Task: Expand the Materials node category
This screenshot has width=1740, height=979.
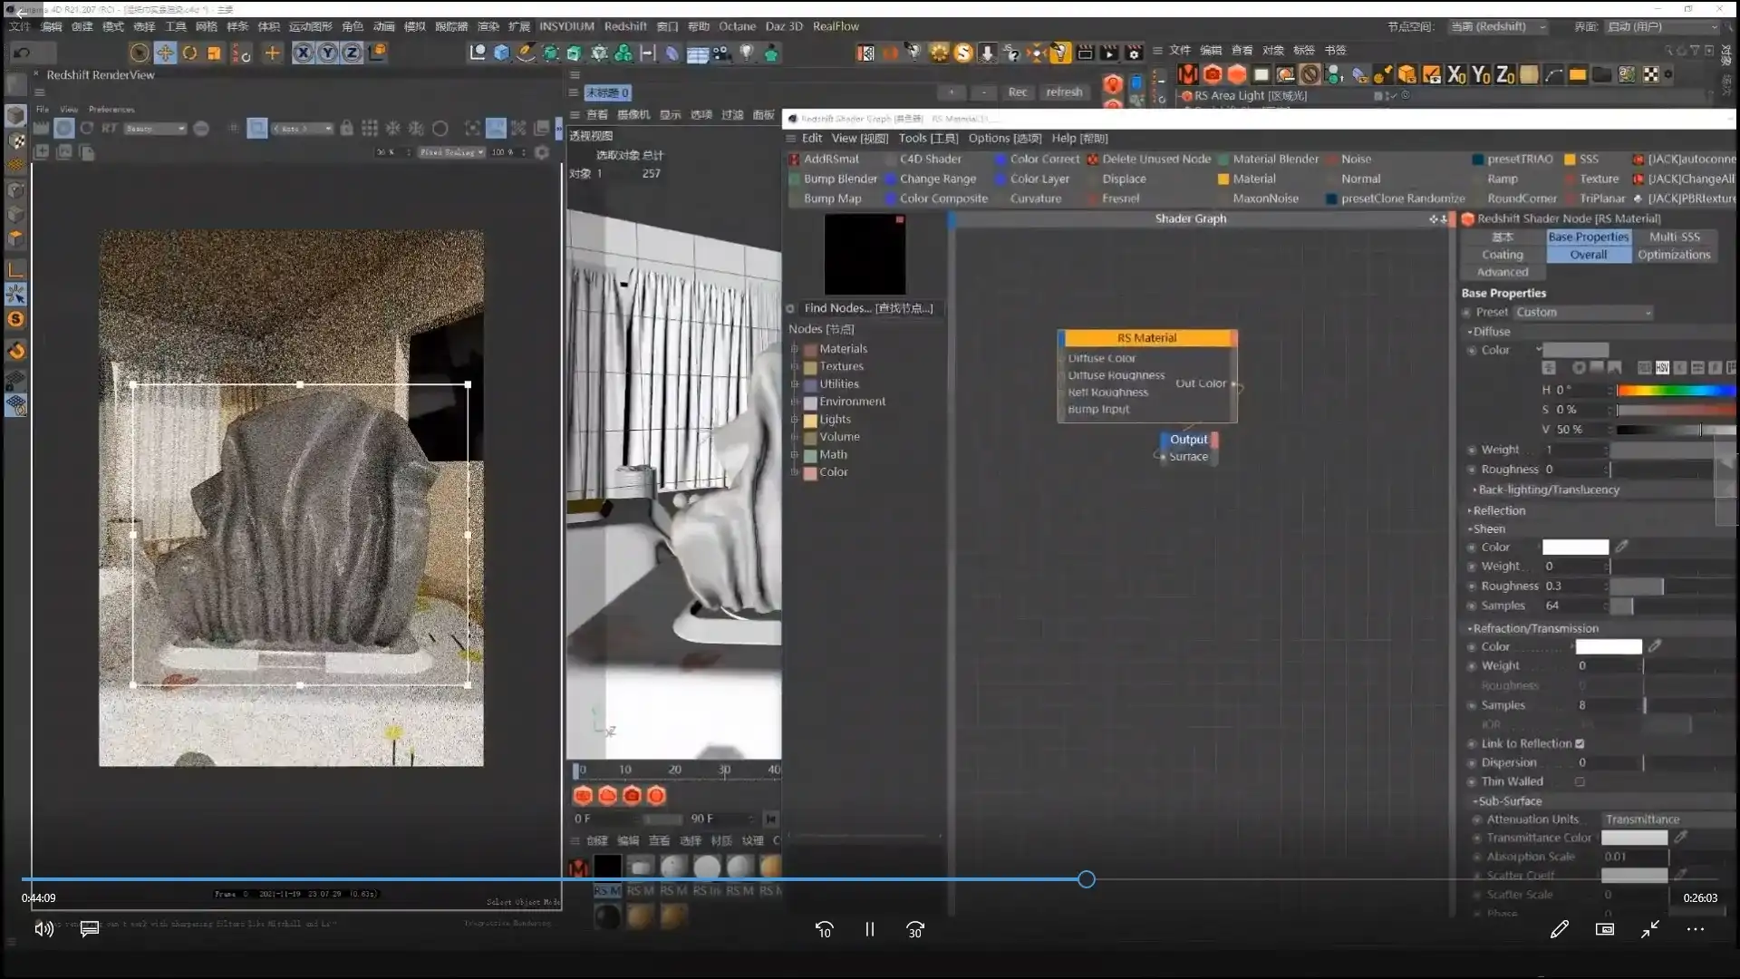Action: tap(795, 349)
